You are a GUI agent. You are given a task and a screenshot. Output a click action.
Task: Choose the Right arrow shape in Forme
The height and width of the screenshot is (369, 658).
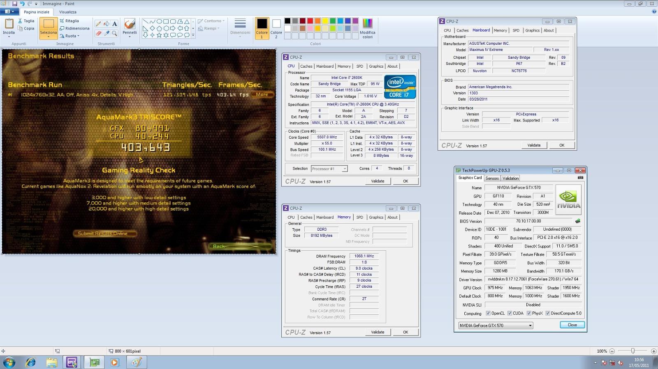[x=173, y=28]
